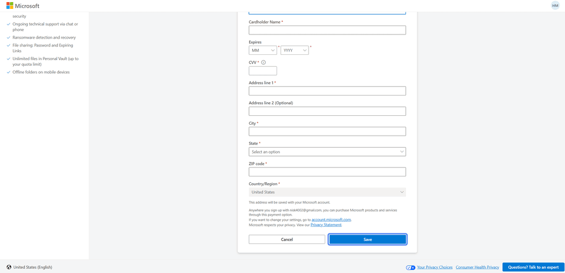
Task: Click the CVV info icon
Action: [263, 63]
